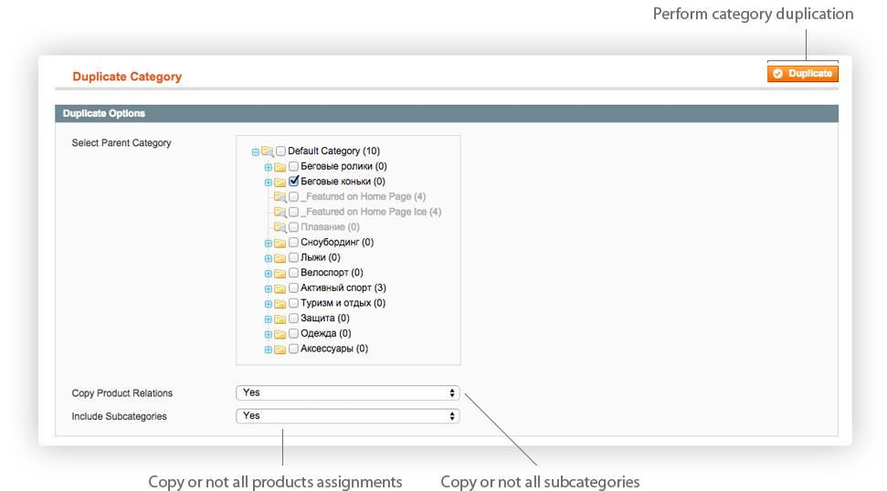Click the Велоспорт folder icon
The height and width of the screenshot is (491, 887).
(x=280, y=274)
